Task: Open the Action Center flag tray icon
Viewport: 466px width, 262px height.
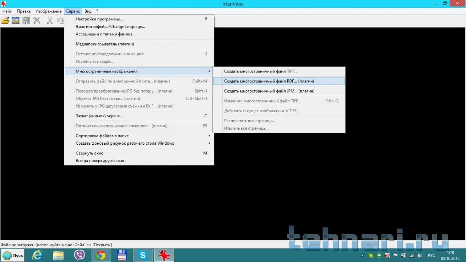Action: [x=395, y=255]
